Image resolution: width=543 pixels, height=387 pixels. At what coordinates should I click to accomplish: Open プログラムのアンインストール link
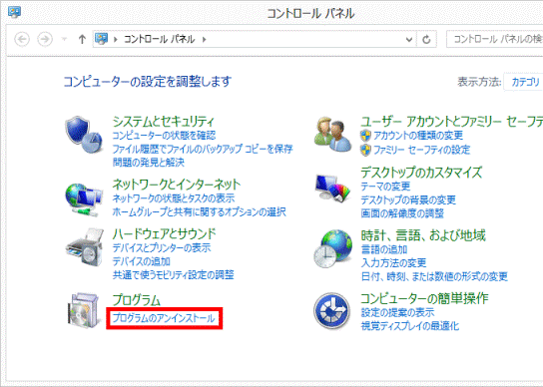point(164,318)
